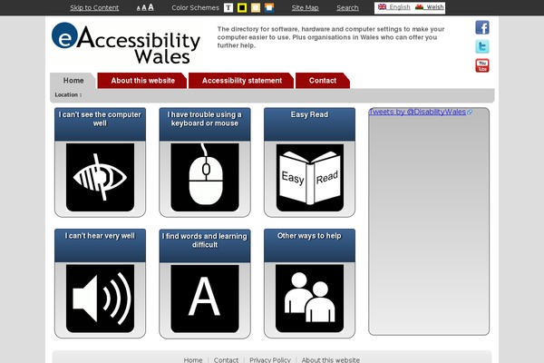Image resolution: width=544 pixels, height=363 pixels.
Task: Open the footer Home link
Action: click(193, 360)
